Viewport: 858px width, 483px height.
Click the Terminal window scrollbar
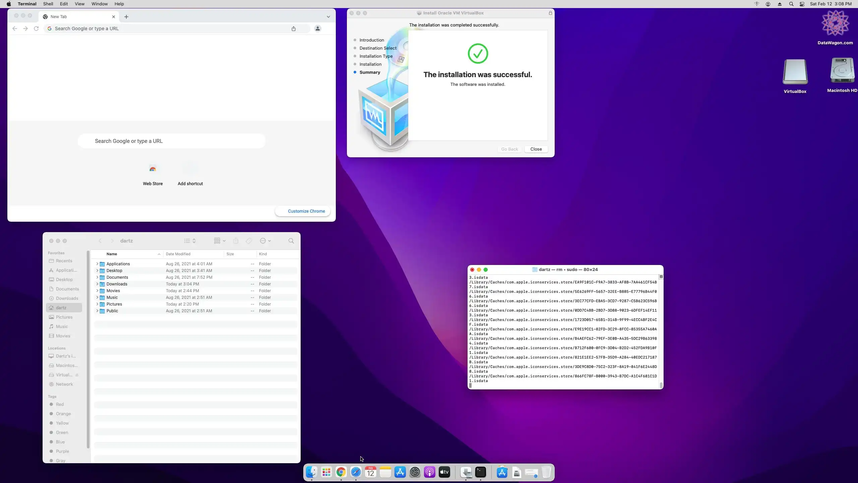click(661, 385)
